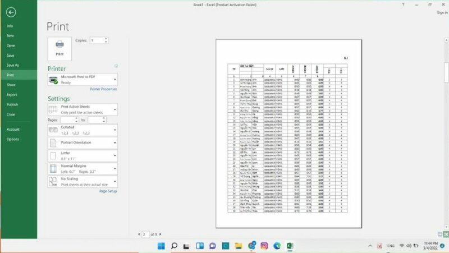This screenshot has height=253, width=449.
Task: Click the Help question mark icon
Action: coord(403,4)
